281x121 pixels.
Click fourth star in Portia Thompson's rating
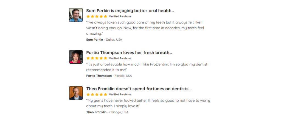point(101,58)
